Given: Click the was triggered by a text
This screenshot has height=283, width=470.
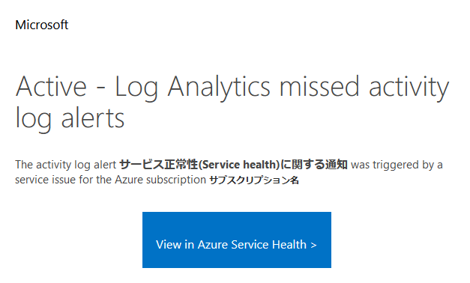Looking at the screenshot, I should click(x=397, y=165).
